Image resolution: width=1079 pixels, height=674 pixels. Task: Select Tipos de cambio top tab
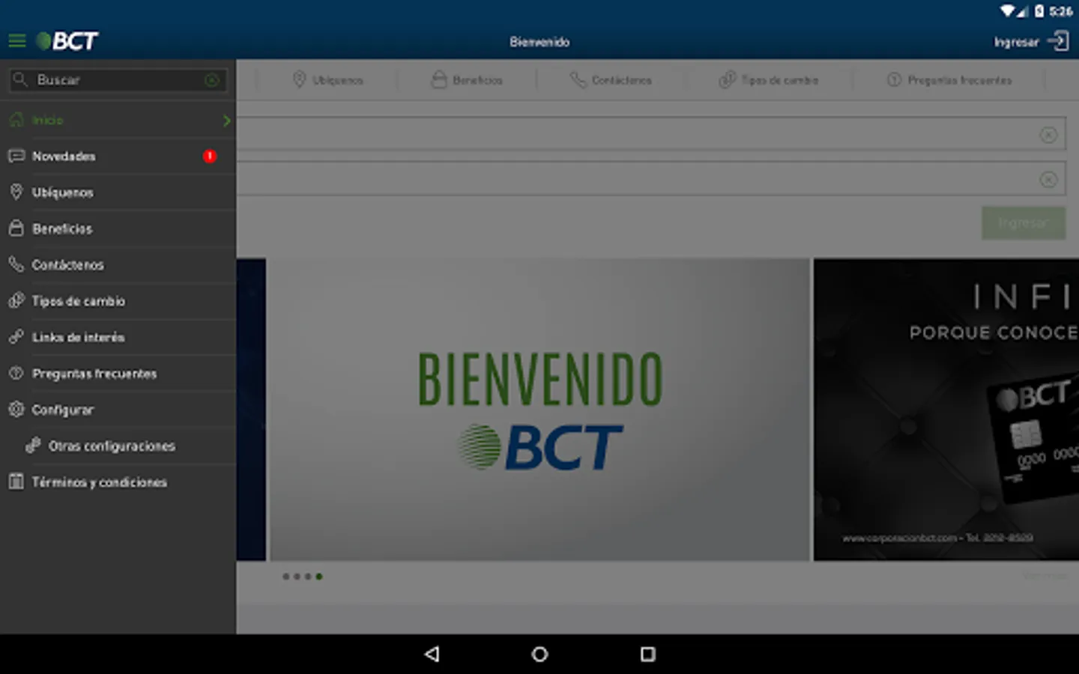pyautogui.click(x=769, y=79)
